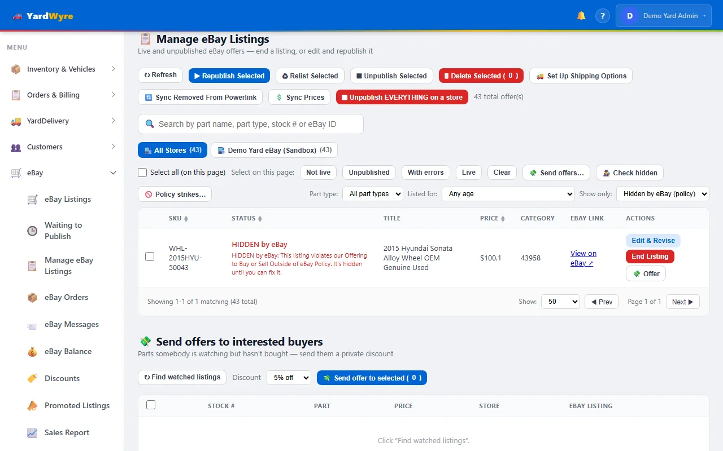The image size is (723, 451).
Task: Switch to the All Stores tab
Action: [x=172, y=150]
